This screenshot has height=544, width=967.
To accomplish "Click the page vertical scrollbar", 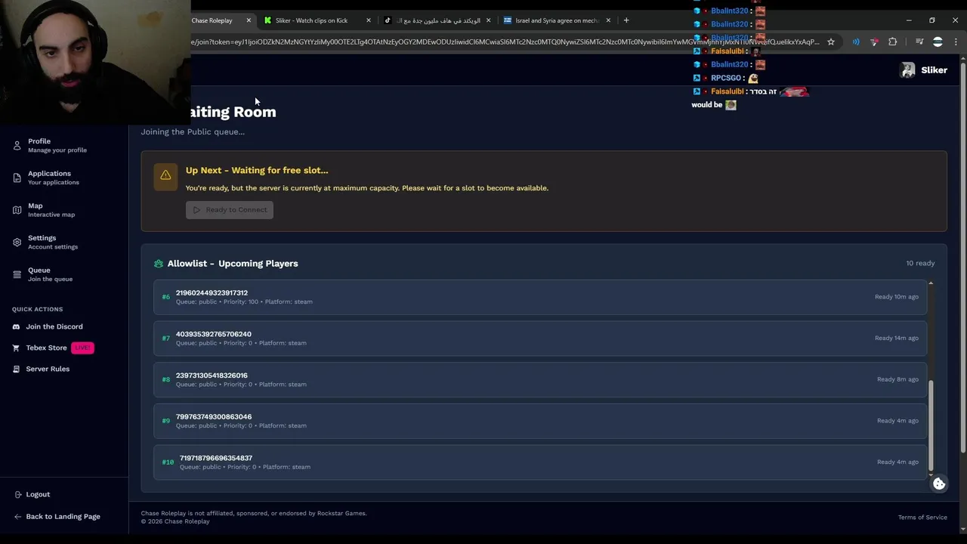I will click(962, 257).
